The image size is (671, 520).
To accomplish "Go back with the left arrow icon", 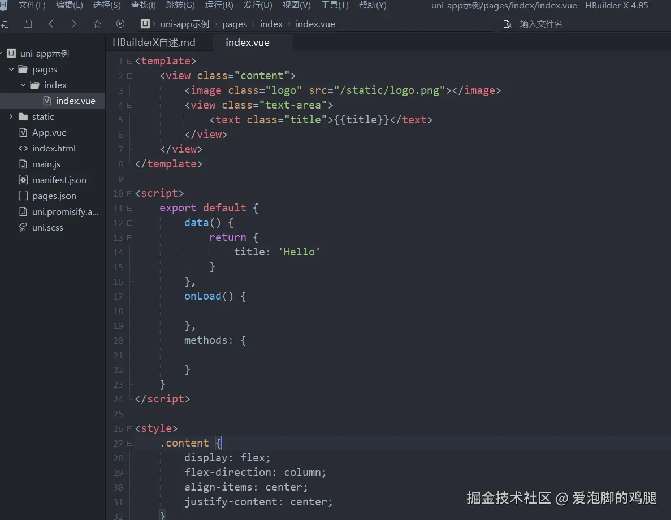I will 51,24.
